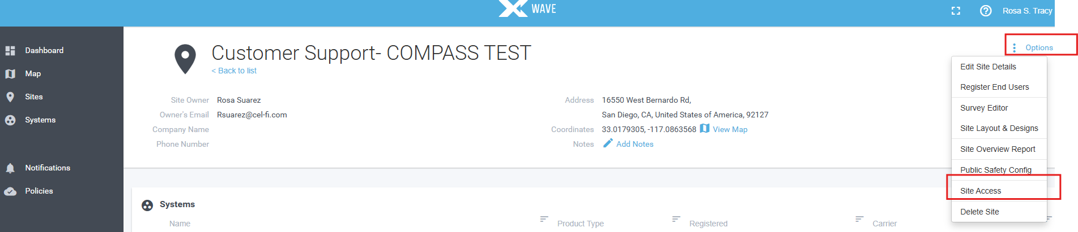The width and height of the screenshot is (1078, 232).
Task: Go back to the list link
Action: [x=234, y=71]
